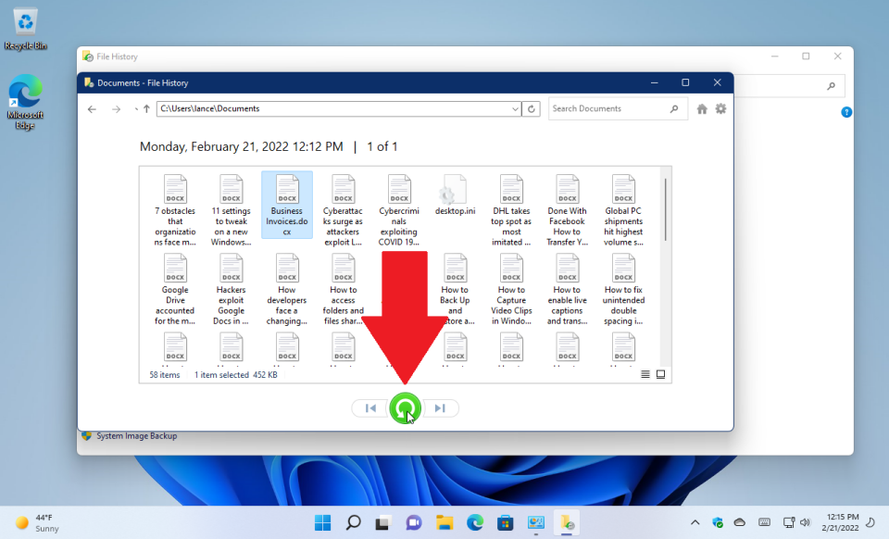Click the backup date Monday, February 21 text
889x539 pixels.
242,147
